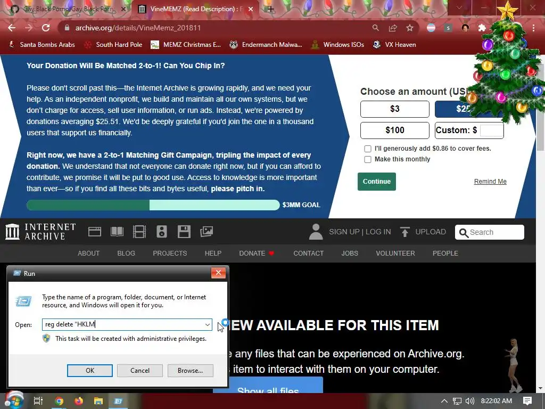Click the Internet Archive Search box
This screenshot has height=409, width=545.
[490, 232]
